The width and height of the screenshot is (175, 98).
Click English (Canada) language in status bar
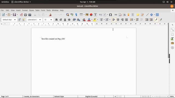(91, 96)
